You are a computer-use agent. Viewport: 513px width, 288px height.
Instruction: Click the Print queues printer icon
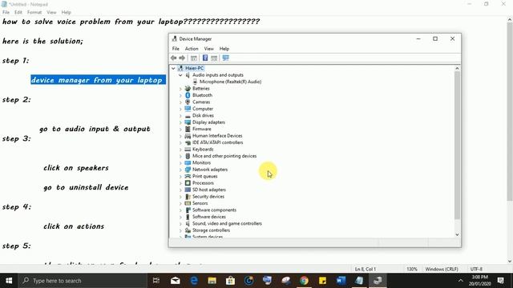coord(188,176)
